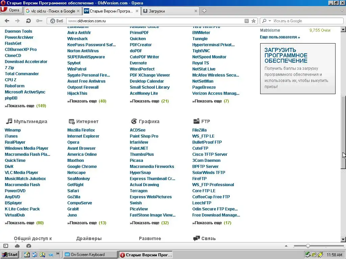The image size is (346, 259).
Task: Close the Загрузки tab
Action: [196, 11]
